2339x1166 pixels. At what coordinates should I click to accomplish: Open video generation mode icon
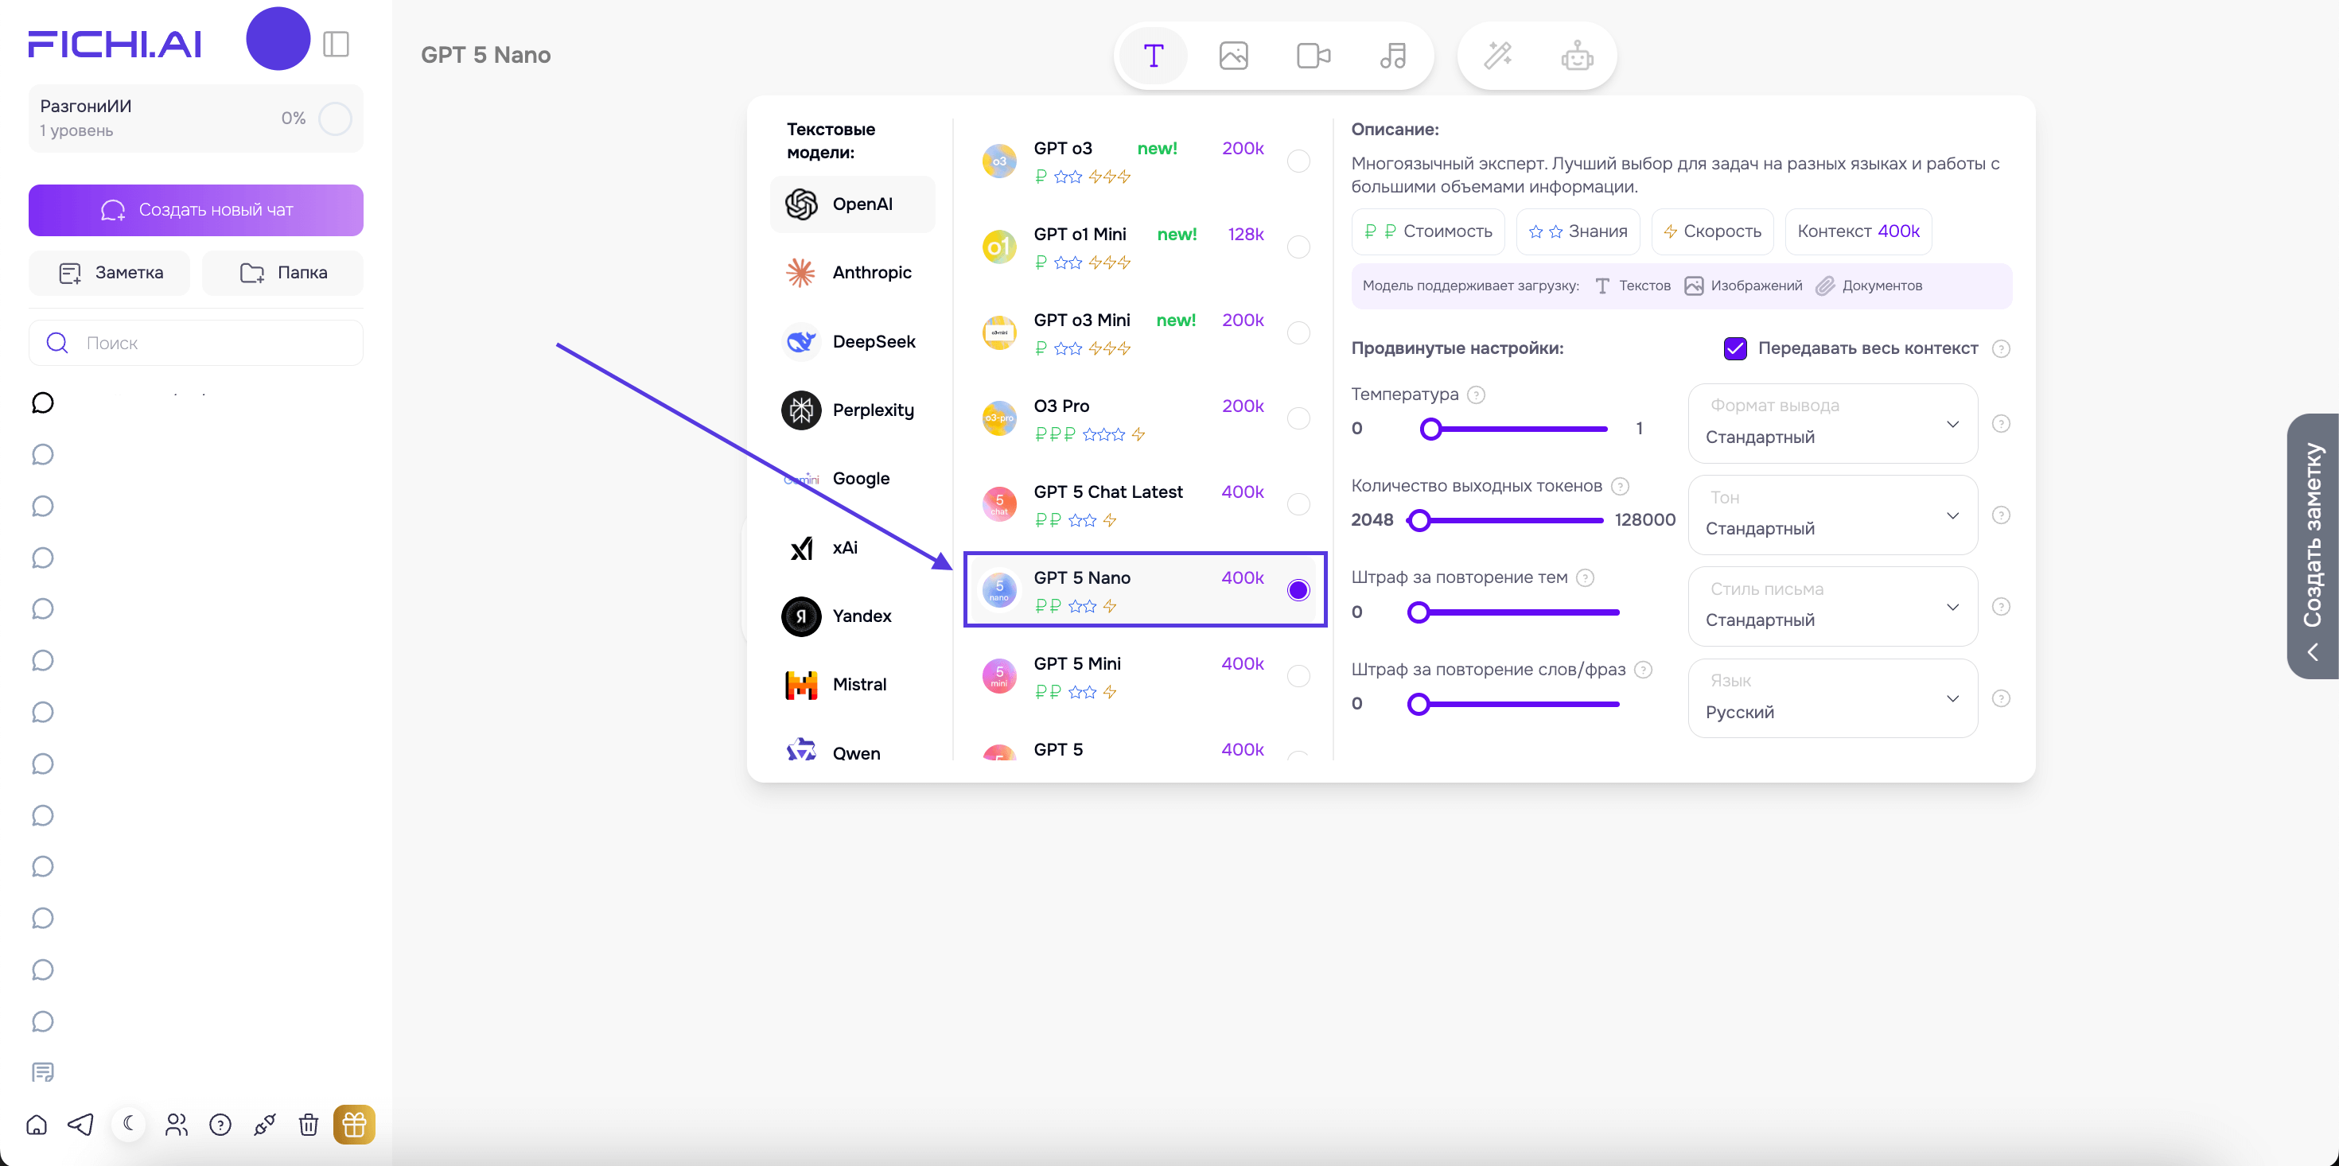pos(1313,56)
